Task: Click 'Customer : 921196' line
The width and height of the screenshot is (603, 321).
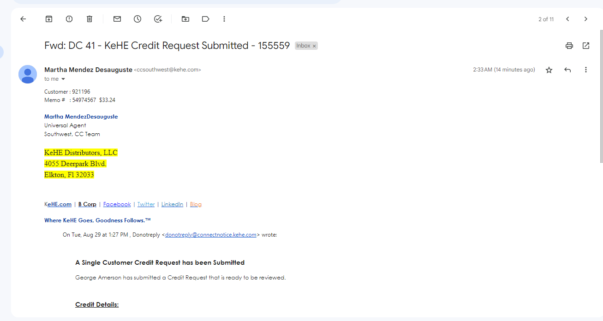Action: [x=67, y=92]
